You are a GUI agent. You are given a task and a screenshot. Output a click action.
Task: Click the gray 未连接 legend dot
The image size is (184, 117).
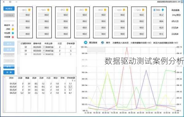tap(13, 25)
